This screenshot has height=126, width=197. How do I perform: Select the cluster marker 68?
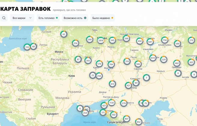[34, 47]
